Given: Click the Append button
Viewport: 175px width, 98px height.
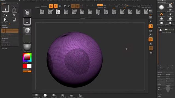Looking at the screenshot, I should point(170,79).
